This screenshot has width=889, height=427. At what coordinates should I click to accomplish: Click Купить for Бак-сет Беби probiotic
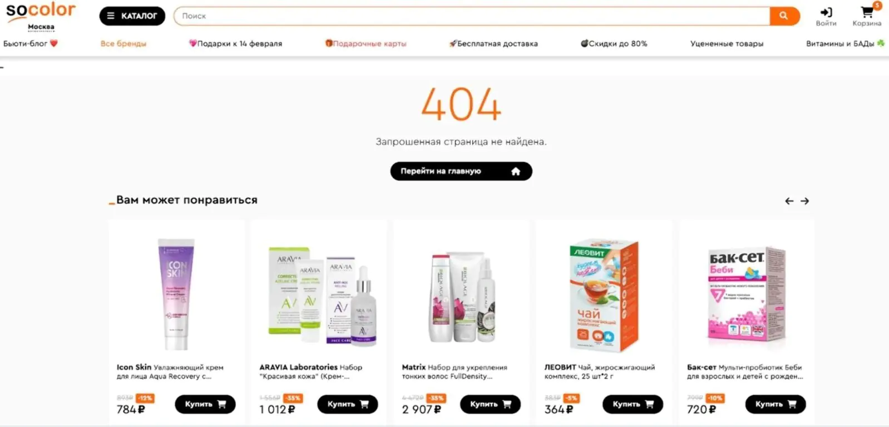point(776,404)
